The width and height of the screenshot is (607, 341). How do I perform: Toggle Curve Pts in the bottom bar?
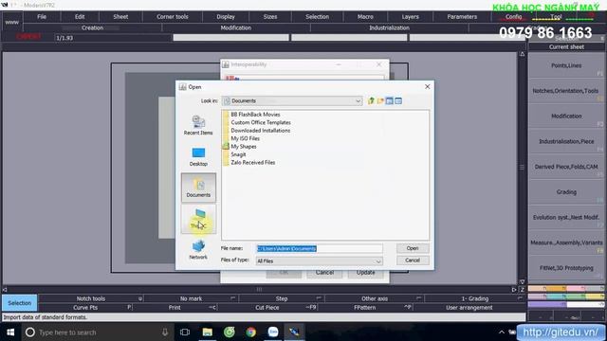85,308
